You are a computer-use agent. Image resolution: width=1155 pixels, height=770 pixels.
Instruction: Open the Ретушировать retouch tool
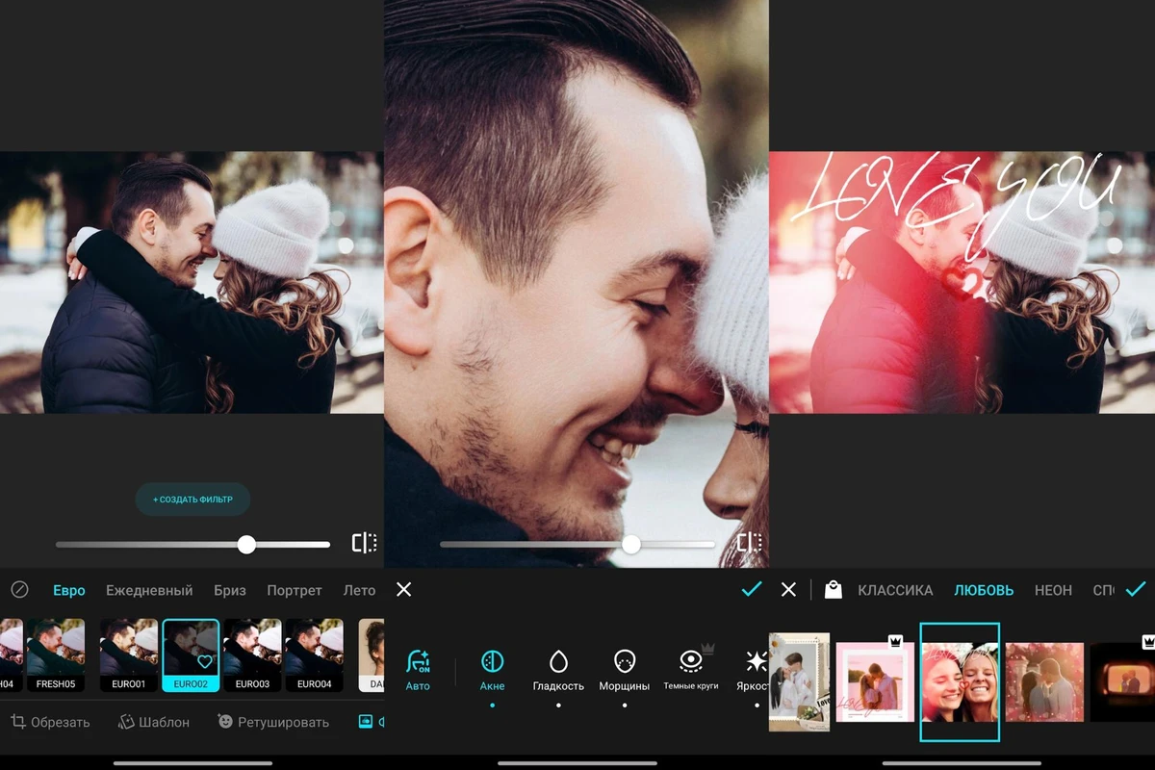273,722
